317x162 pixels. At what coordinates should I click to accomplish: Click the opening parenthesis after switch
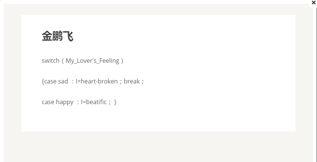pyautogui.click(x=62, y=61)
